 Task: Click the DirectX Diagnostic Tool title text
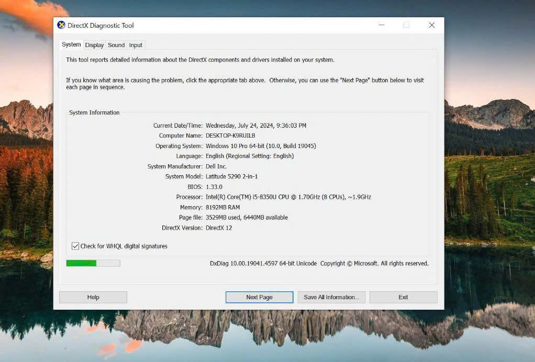tap(101, 26)
